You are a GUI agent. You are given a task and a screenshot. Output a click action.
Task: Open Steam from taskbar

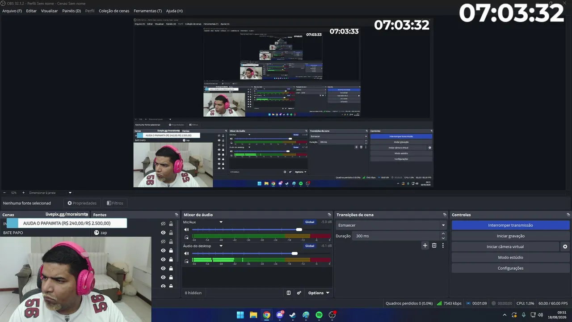pos(293,315)
